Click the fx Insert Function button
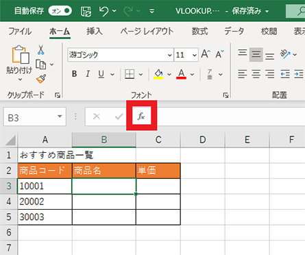305x255 pixels. (141, 117)
